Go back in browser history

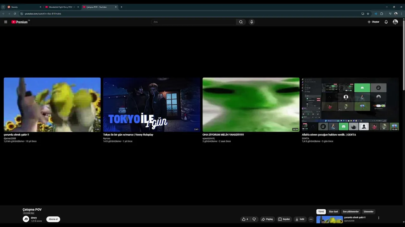(3, 14)
